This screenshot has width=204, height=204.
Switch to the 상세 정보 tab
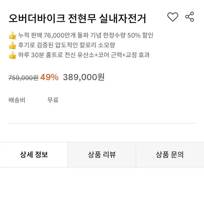point(34,155)
